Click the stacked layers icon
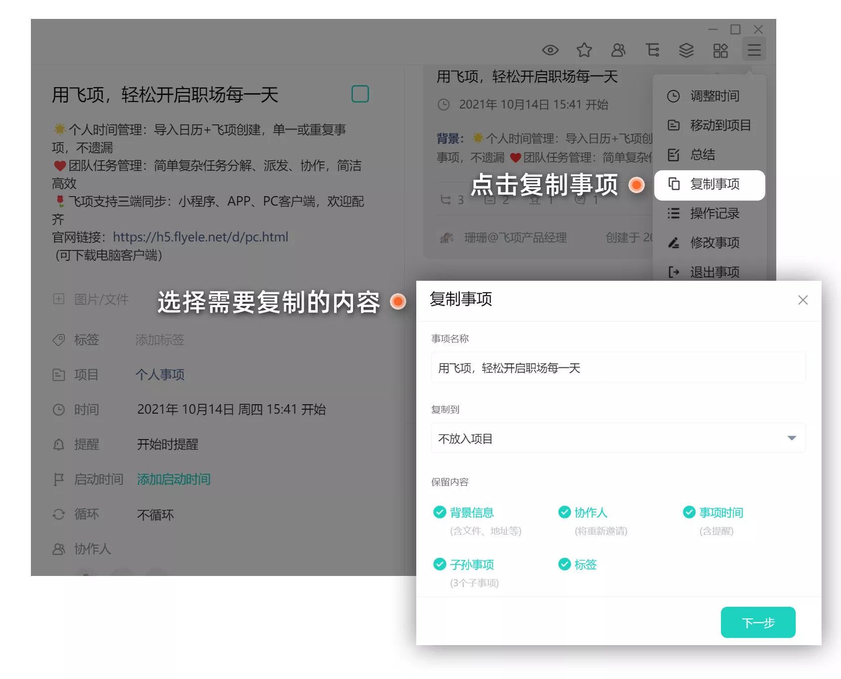The height and width of the screenshot is (679, 841). 686,50
